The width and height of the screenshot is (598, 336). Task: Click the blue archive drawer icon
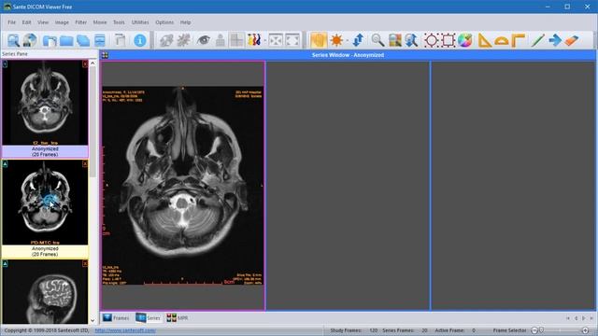point(100,40)
